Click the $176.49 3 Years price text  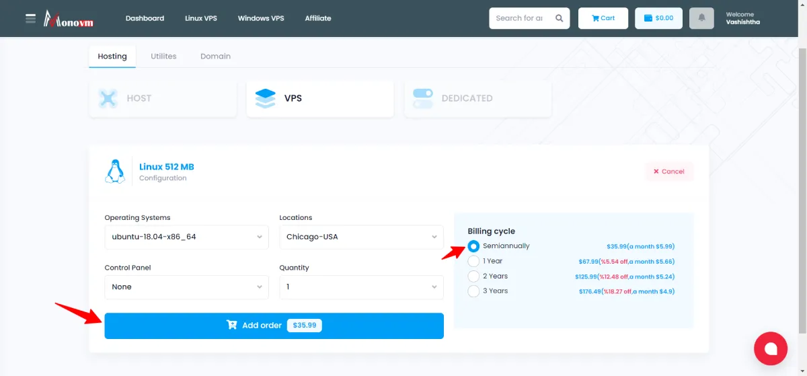[x=627, y=291]
